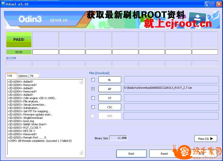
Task: Switch to the Log tab
Action: pos(11,75)
